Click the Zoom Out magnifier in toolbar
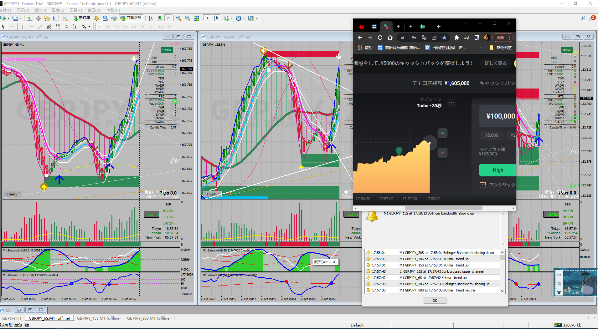 pos(187,18)
